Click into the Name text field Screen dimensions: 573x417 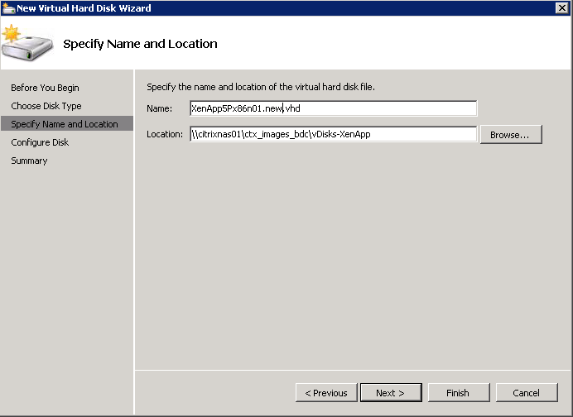click(x=333, y=108)
